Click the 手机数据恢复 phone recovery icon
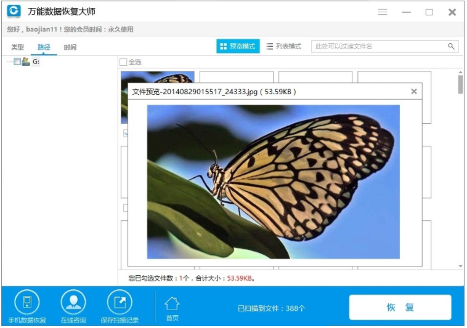467x328 pixels. coord(26,302)
